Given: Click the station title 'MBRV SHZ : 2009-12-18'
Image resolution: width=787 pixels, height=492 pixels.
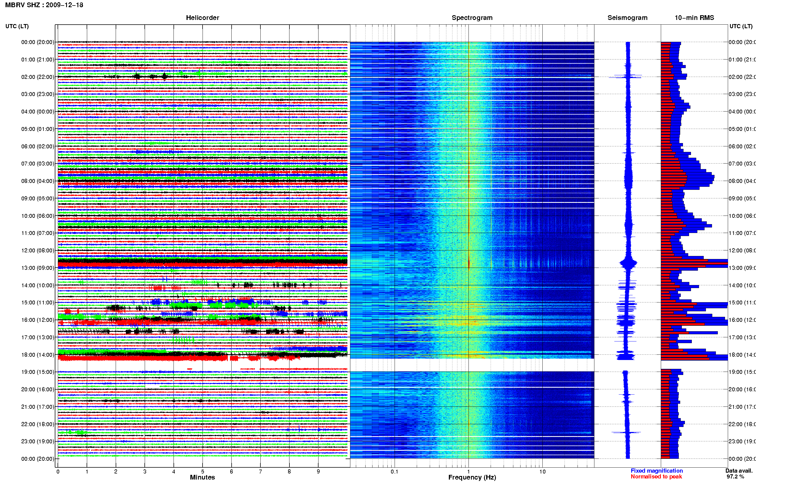Looking at the screenshot, I should 44,5.
